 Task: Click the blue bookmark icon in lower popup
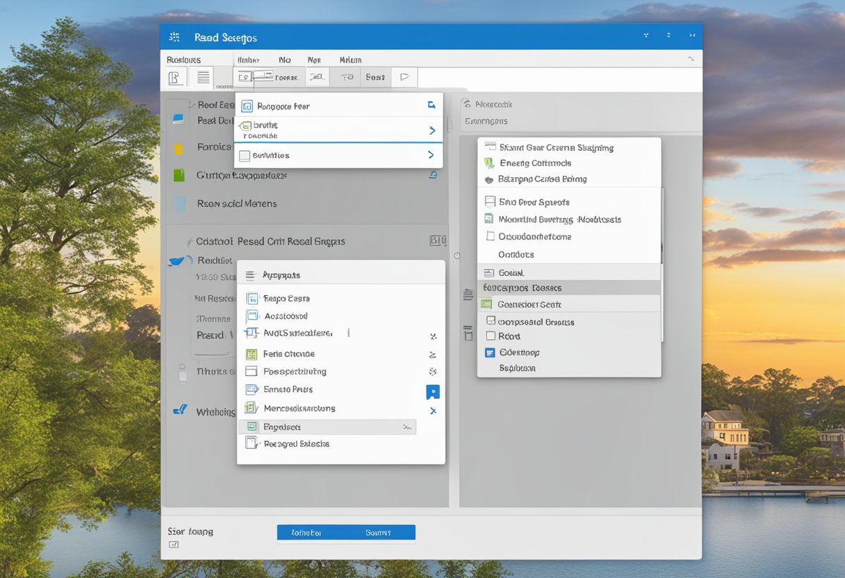click(432, 392)
